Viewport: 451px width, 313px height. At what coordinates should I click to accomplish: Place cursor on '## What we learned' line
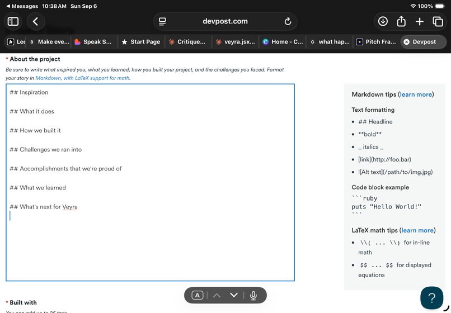[37, 188]
